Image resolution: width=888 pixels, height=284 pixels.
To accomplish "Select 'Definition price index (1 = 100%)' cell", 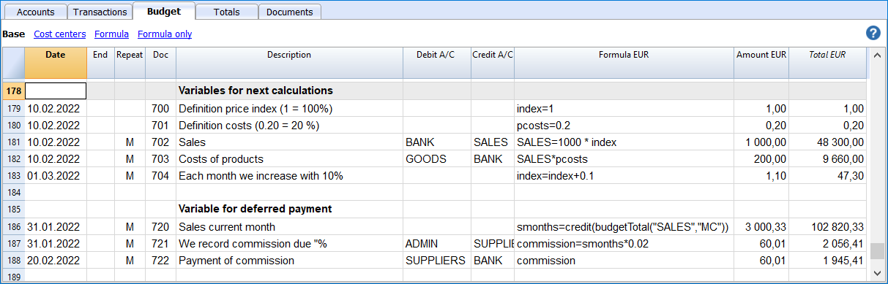I will pos(289,109).
